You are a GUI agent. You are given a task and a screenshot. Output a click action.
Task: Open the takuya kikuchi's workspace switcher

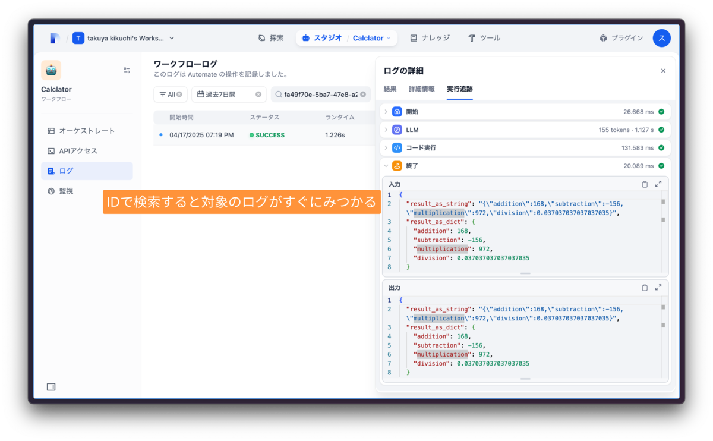tap(124, 38)
